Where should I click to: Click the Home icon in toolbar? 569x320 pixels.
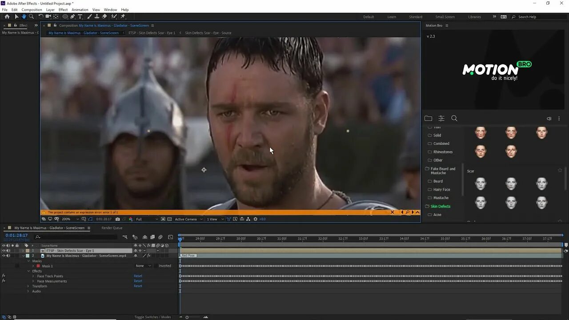coord(7,16)
